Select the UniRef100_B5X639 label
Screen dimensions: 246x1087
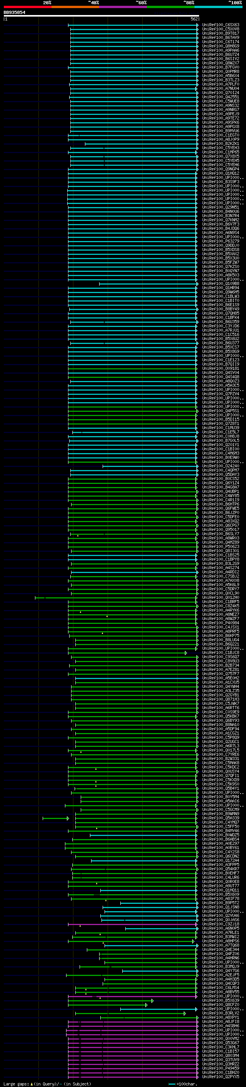coord(221,1001)
